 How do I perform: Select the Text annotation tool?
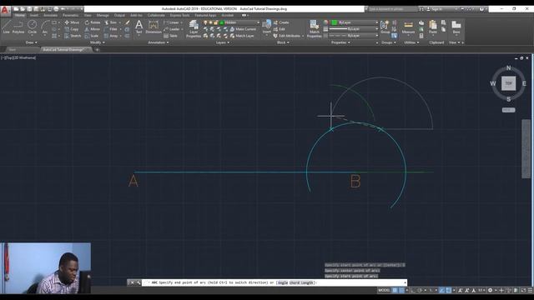click(x=139, y=27)
